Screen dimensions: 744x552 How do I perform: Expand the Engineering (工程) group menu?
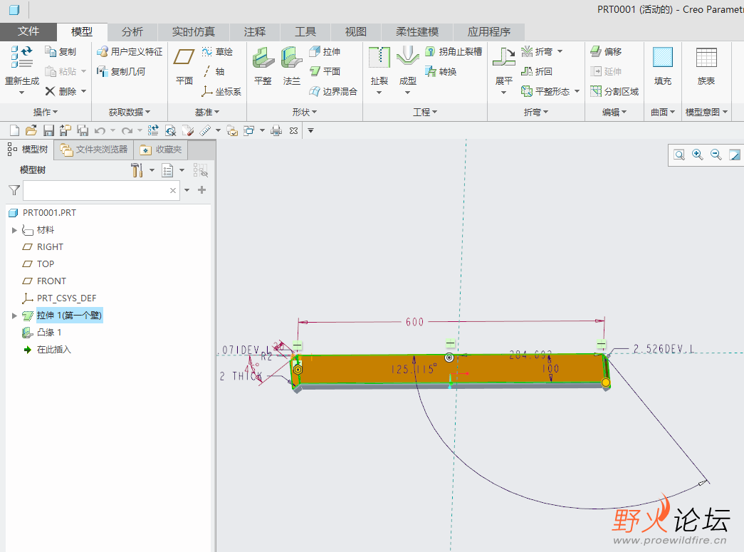tap(424, 112)
